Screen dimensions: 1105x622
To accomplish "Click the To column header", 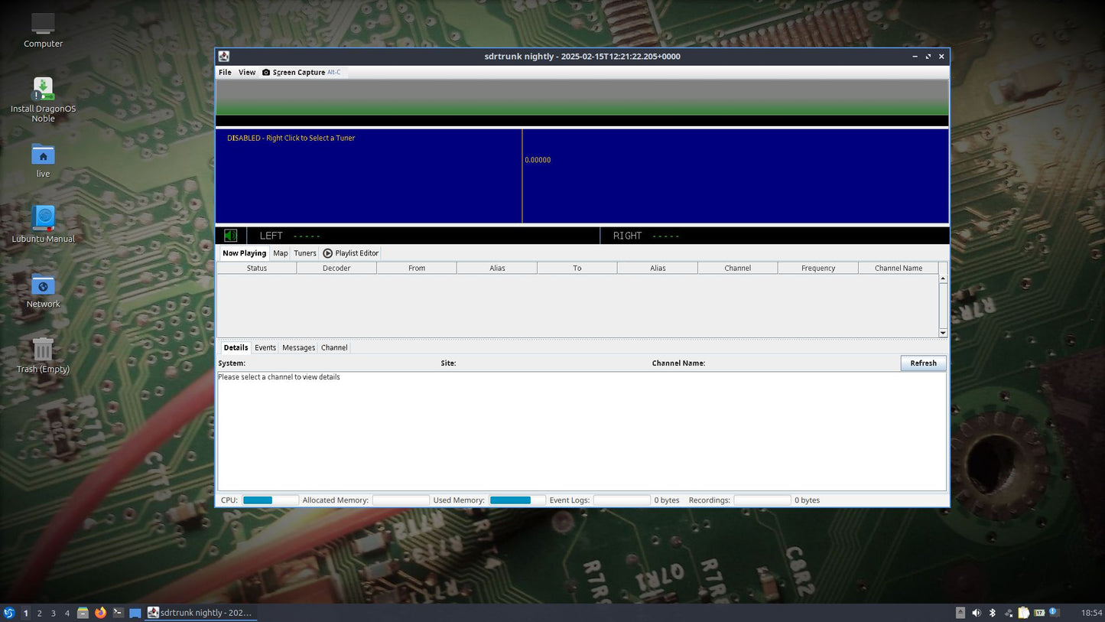I will pos(577,268).
